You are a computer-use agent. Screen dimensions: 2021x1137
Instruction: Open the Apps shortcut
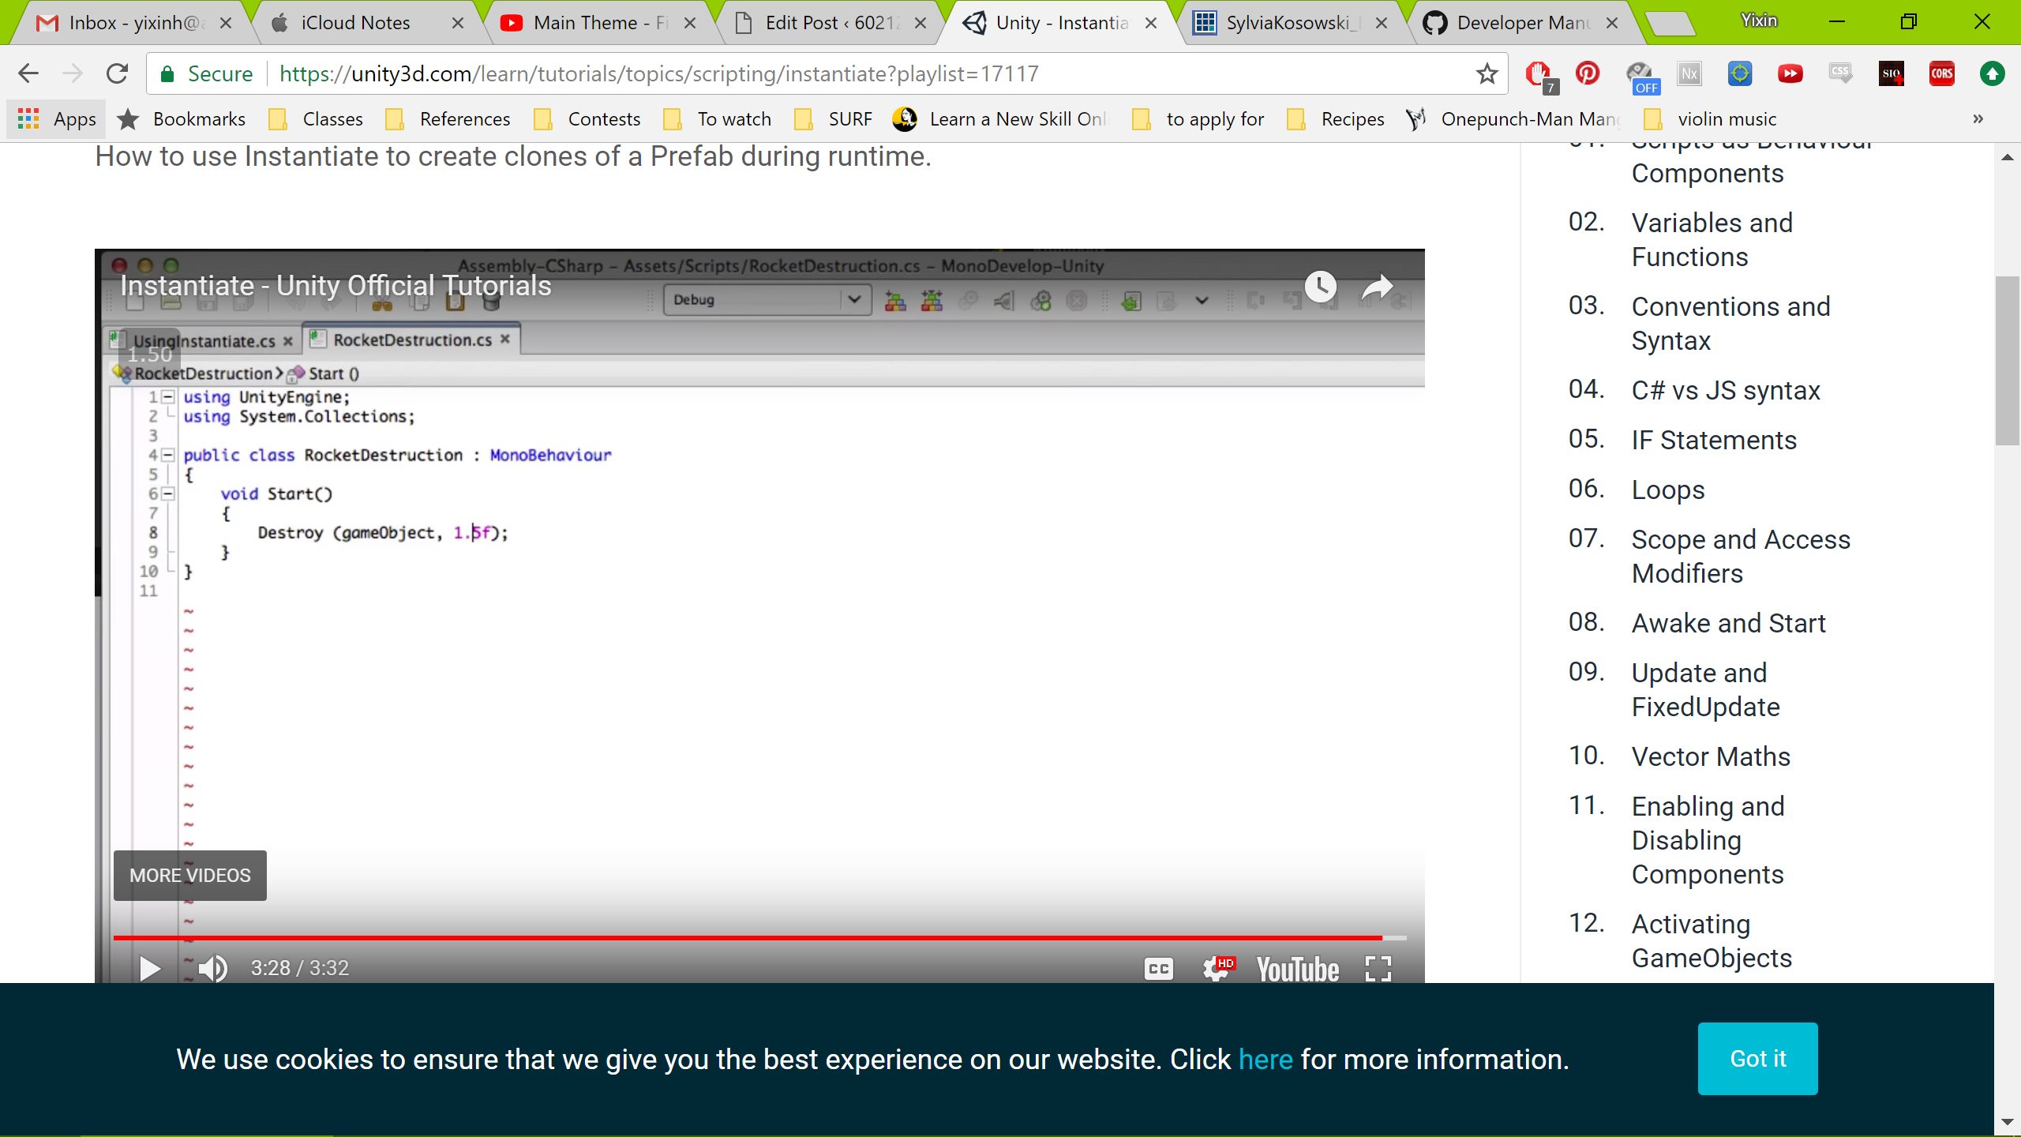pyautogui.click(x=57, y=119)
